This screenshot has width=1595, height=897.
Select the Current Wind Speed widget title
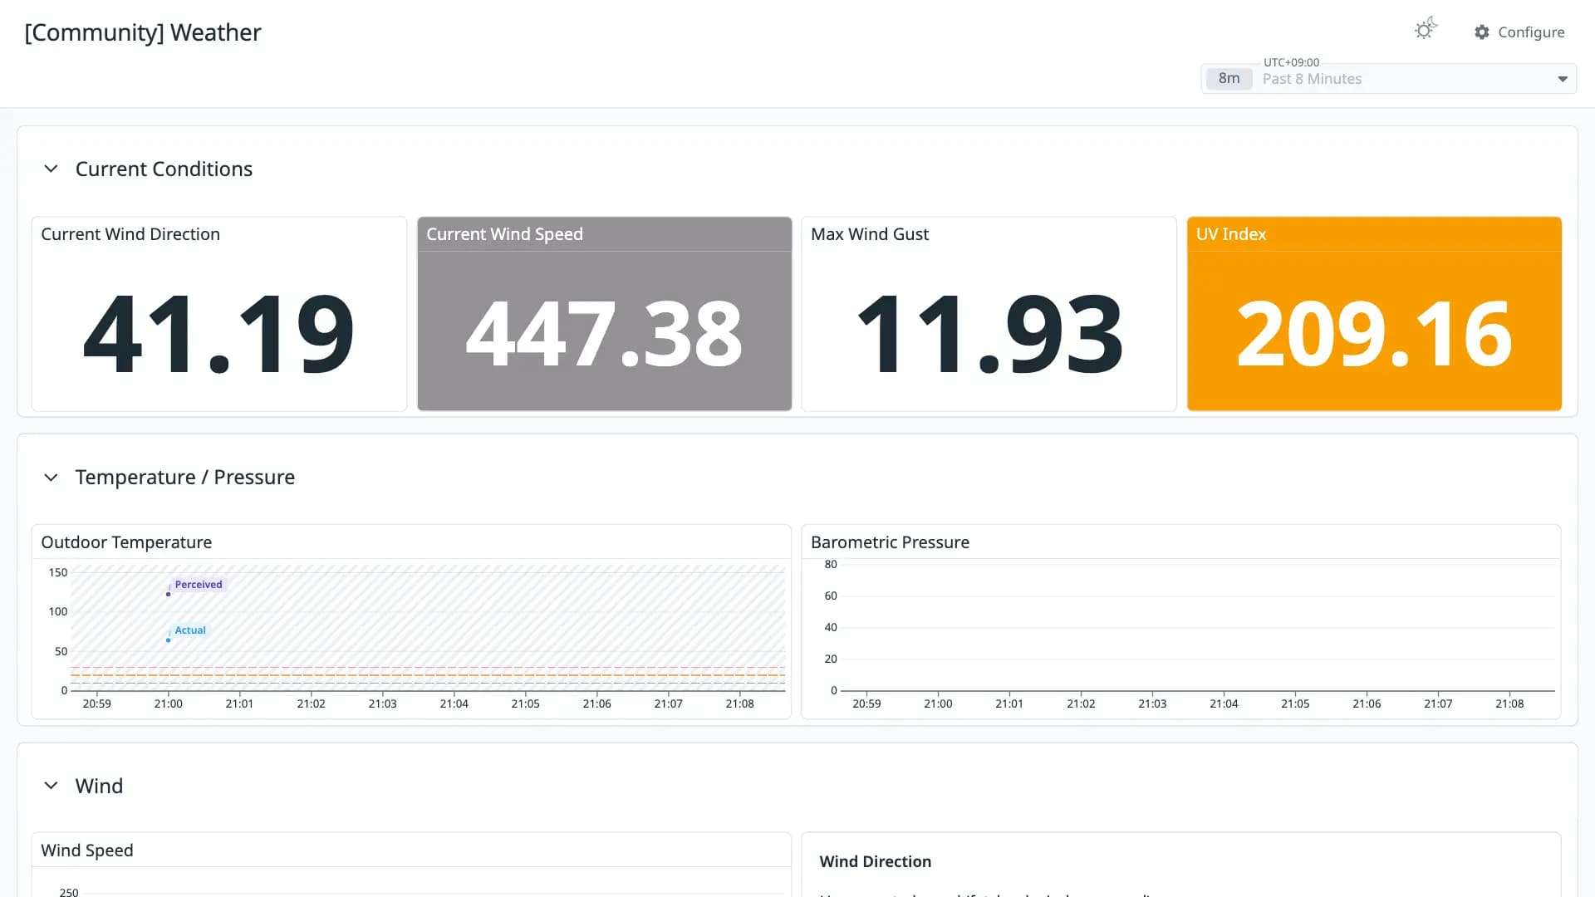(x=504, y=234)
